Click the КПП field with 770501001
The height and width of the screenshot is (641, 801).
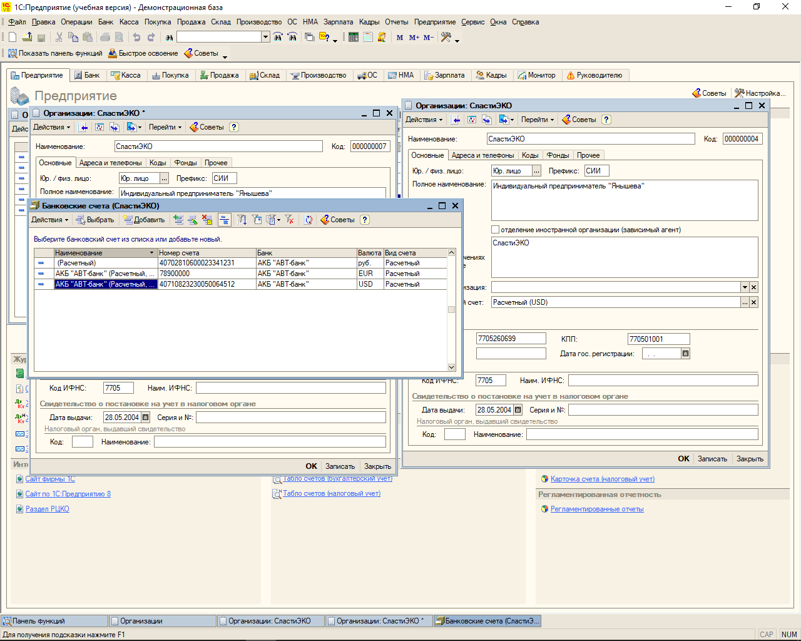click(658, 339)
